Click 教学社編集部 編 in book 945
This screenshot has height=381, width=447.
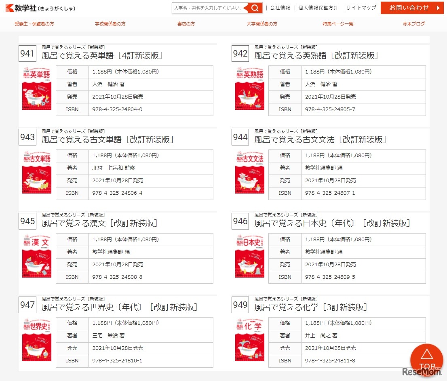pos(111,252)
